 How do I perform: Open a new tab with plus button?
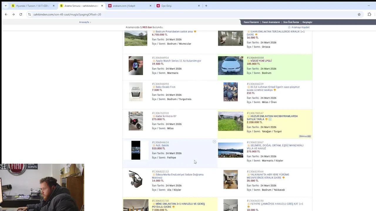coord(206,6)
